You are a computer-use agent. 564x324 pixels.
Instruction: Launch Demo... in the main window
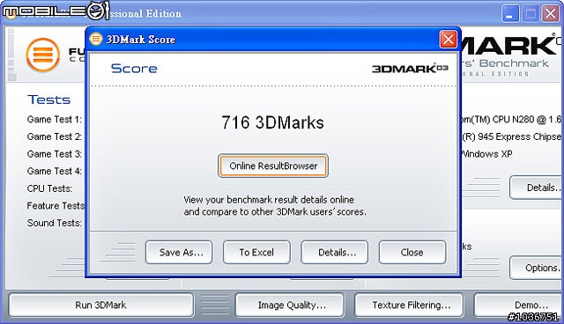pos(519,305)
